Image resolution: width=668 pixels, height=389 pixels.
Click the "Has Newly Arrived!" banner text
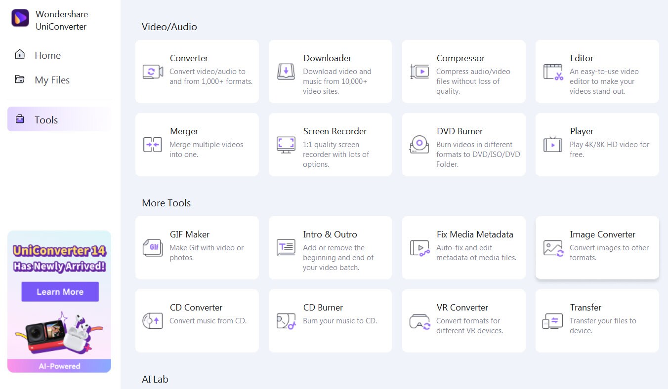(x=59, y=267)
